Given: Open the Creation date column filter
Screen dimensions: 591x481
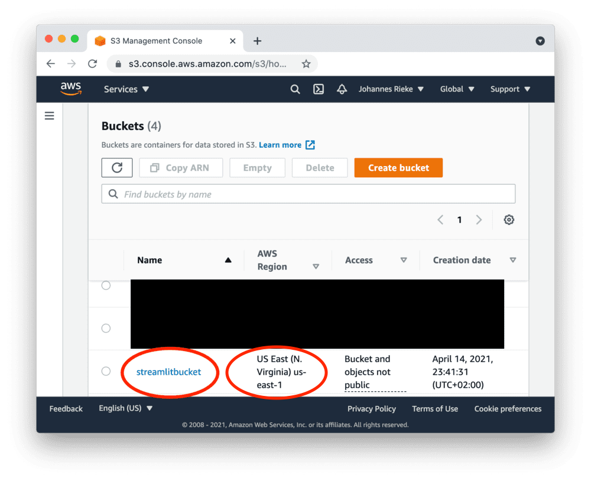Looking at the screenshot, I should 513,260.
